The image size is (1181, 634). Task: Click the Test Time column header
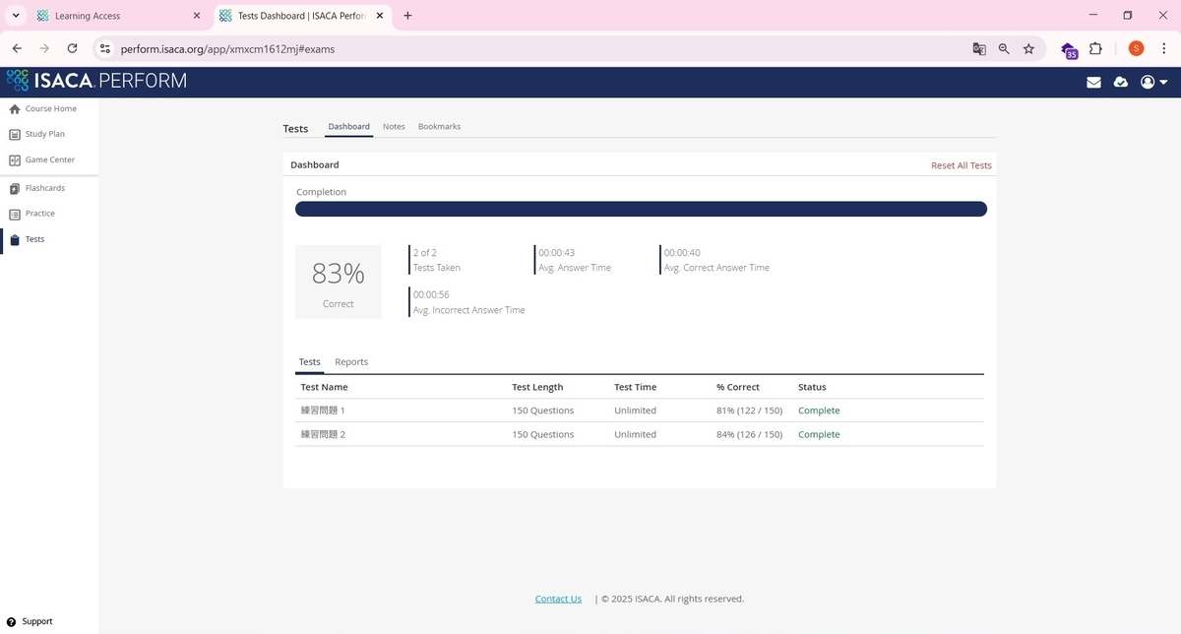pos(635,387)
